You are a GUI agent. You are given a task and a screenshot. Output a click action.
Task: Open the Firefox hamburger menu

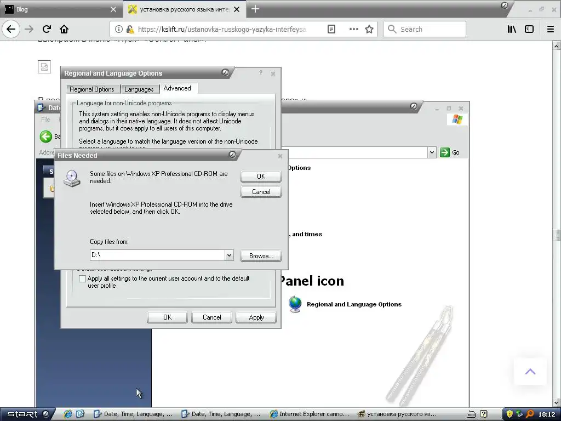(x=551, y=29)
